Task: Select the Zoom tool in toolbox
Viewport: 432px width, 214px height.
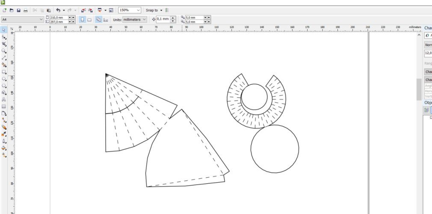Action: point(4,51)
